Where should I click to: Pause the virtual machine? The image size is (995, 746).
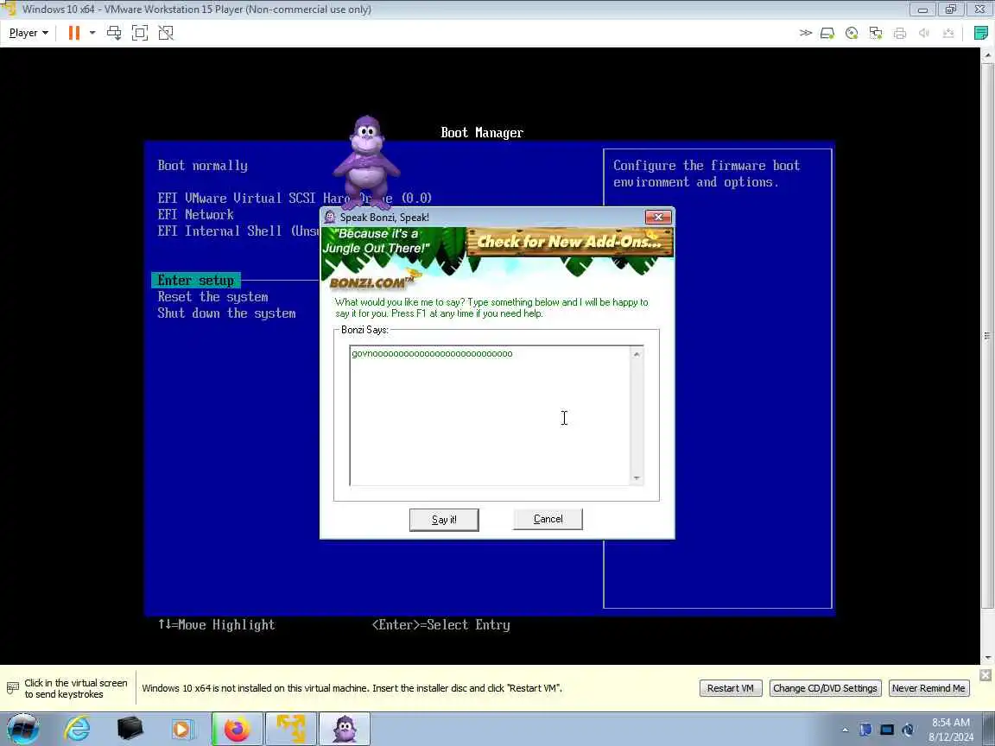(74, 33)
